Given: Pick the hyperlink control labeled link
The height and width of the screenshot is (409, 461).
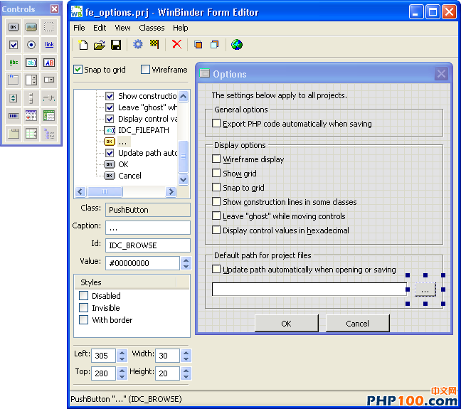Looking at the screenshot, I should tap(49, 45).
